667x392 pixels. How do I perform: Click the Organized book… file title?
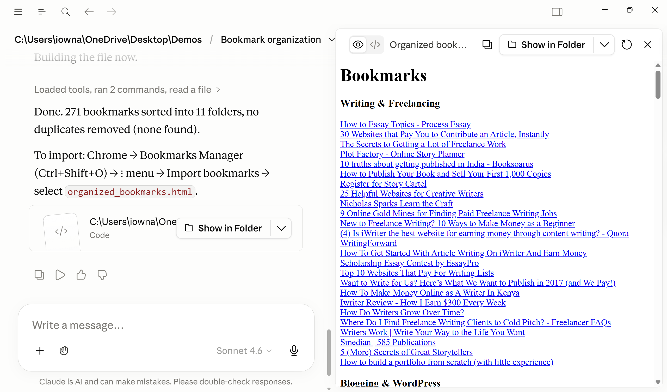pyautogui.click(x=428, y=45)
